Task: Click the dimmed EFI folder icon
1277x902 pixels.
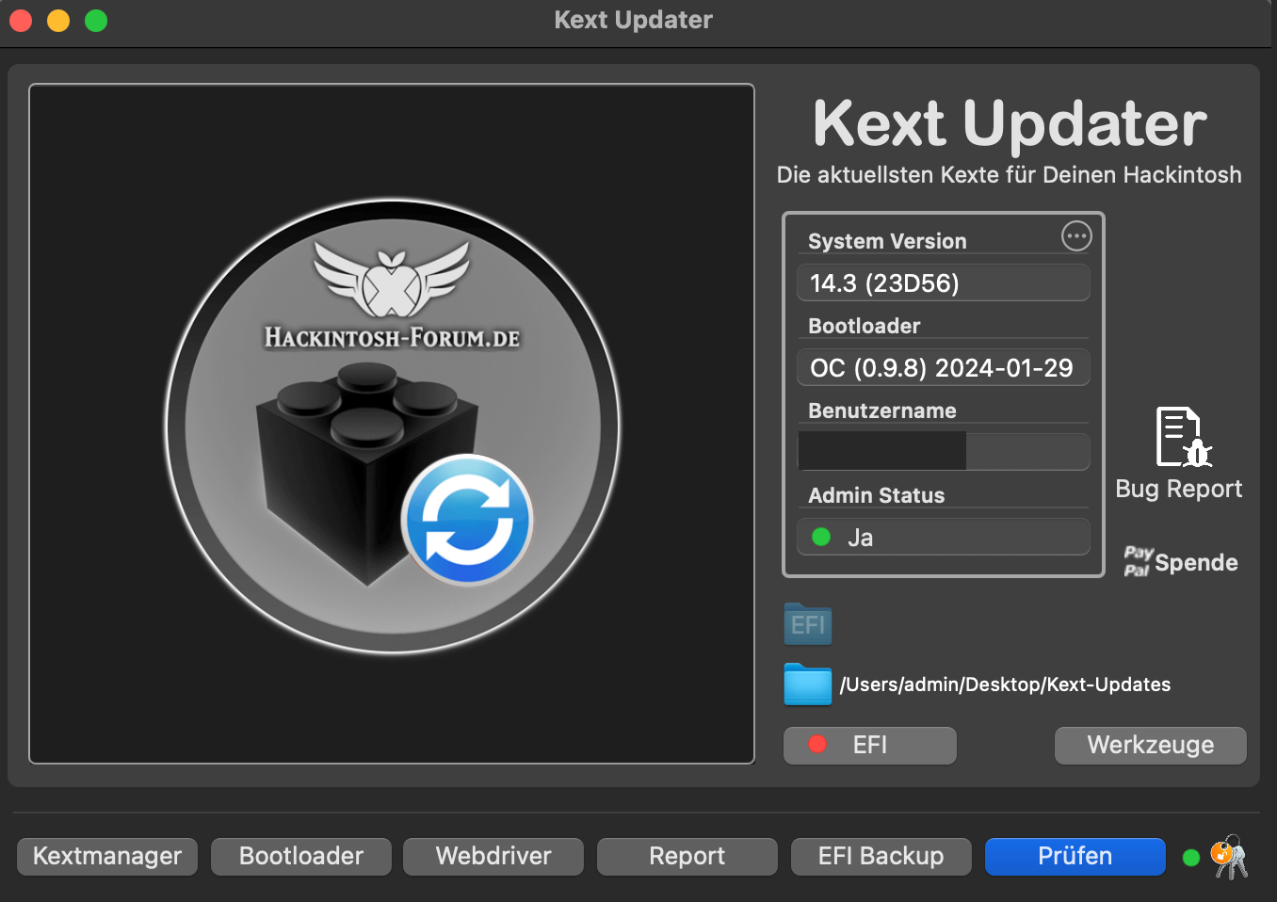Action: 808,623
